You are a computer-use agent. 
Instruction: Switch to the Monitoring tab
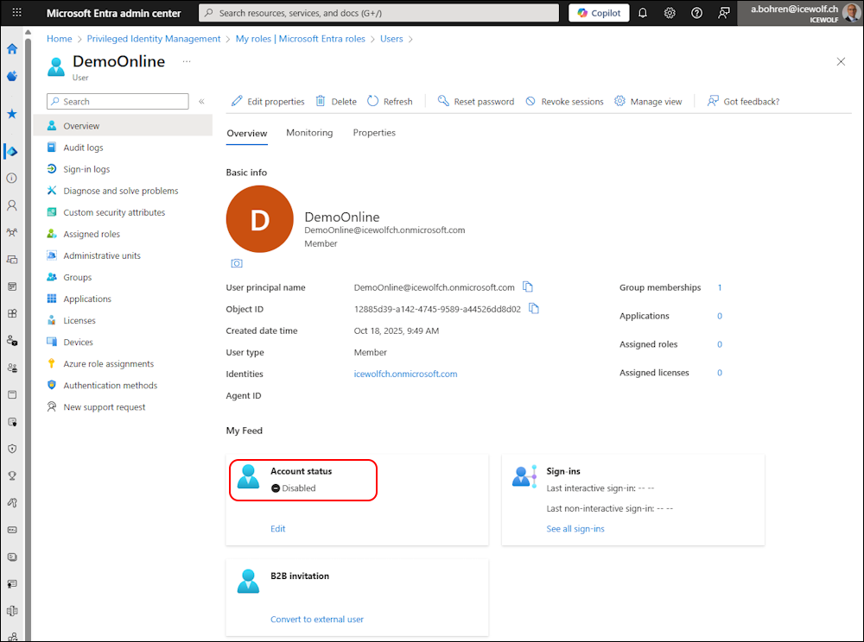coord(309,133)
